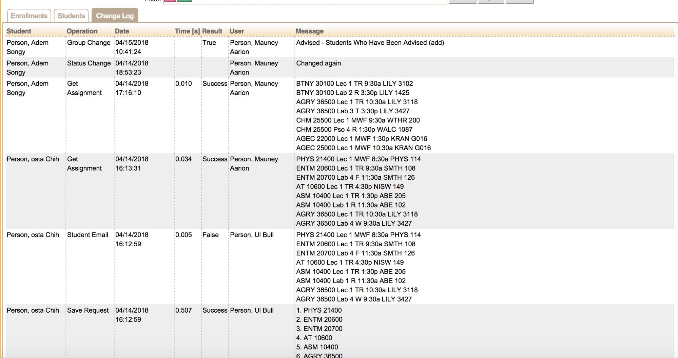Sort by the Student column header
Viewport: 678px width, 358px height.
(19, 31)
